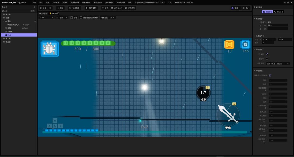The width and height of the screenshot is (294, 157).
Task: Open the 数据编辑器 menu
Action: click(75, 3)
